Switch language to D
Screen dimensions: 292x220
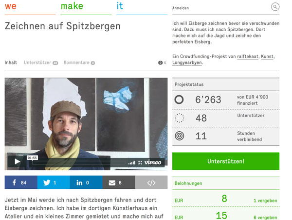click(160, 63)
